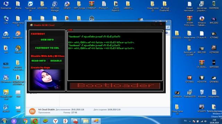Open the file explorer taskbar button

pos(86,121)
